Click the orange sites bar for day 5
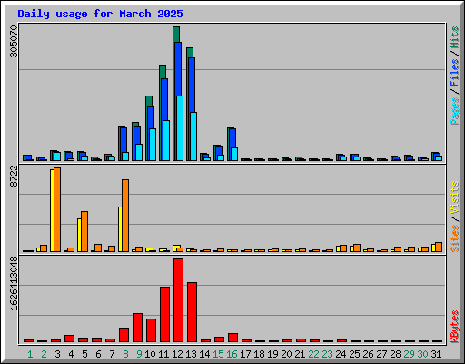This screenshot has height=364, width=465. (x=84, y=231)
